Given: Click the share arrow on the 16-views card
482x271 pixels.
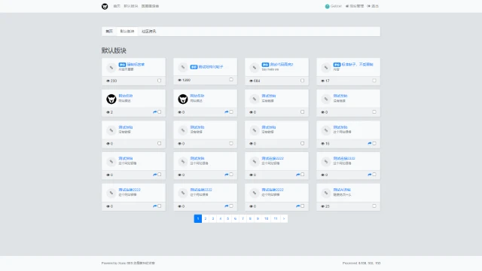Looking at the screenshot, I should pyautogui.click(x=370, y=144).
